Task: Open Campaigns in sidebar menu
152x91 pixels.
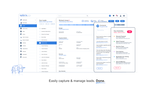Action: pos(25,54)
